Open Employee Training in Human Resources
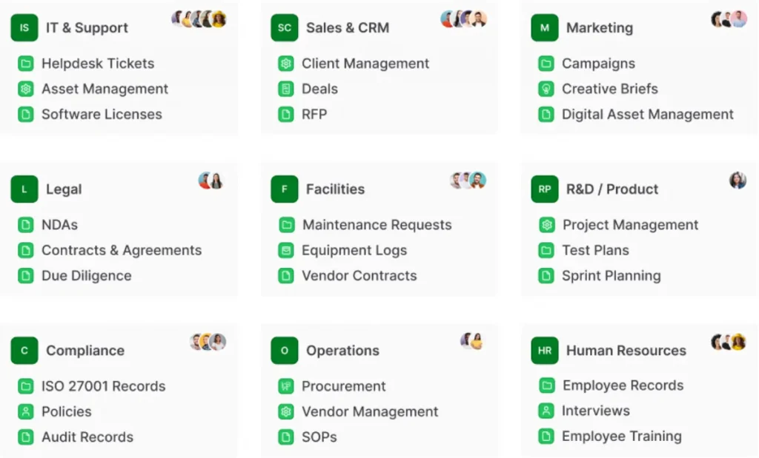759x458 pixels. 621,436
